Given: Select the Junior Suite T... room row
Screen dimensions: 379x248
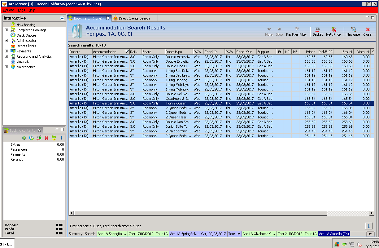Looking at the screenshot, I should 221,126.
